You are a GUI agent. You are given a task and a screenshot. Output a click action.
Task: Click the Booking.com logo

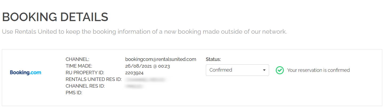(26, 72)
